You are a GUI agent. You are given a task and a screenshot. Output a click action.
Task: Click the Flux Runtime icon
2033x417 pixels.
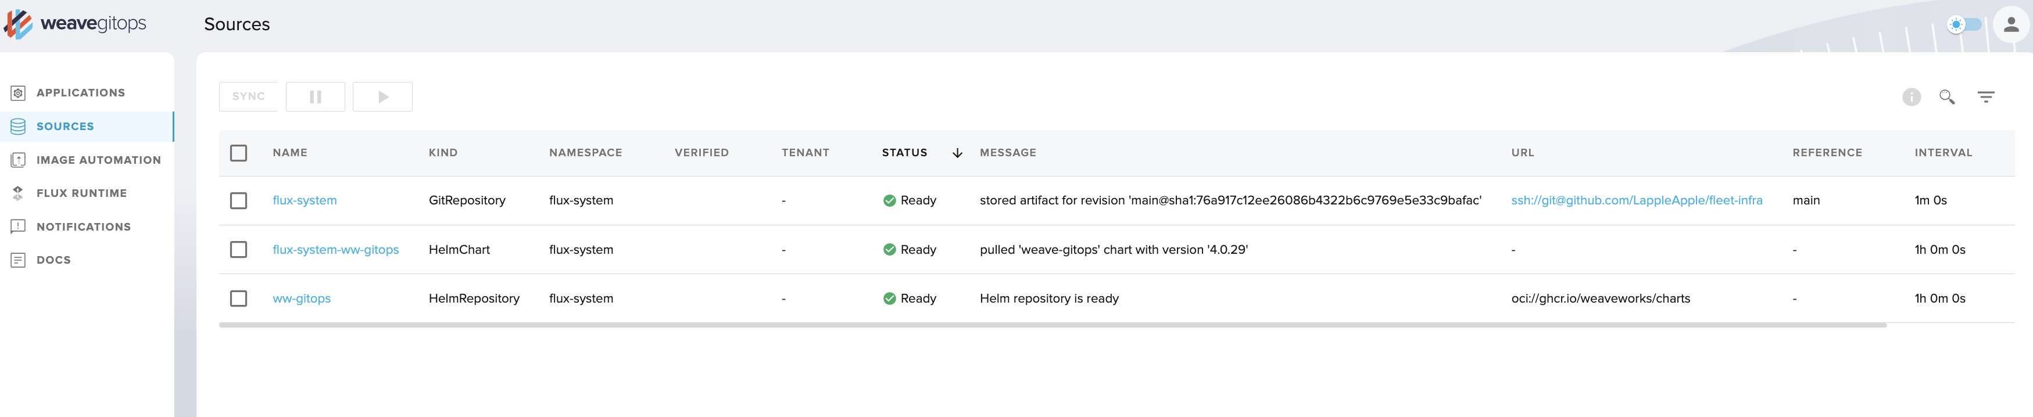[x=18, y=193]
